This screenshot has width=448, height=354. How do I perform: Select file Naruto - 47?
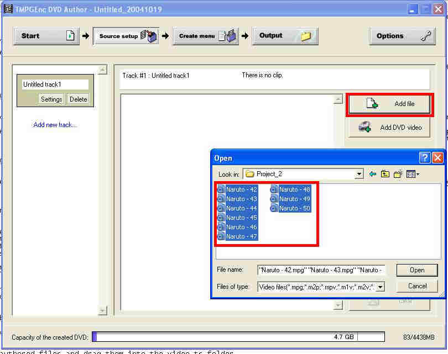point(242,236)
